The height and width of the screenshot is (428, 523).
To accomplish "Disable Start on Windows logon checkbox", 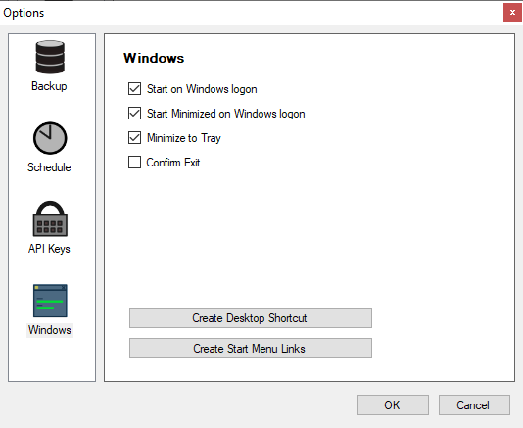I will pyautogui.click(x=134, y=89).
